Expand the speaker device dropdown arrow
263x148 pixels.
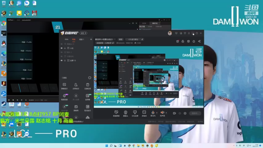pyautogui.click(x=166, y=113)
